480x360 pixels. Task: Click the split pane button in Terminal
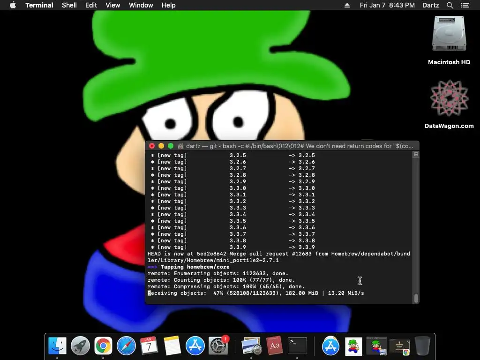(x=416, y=154)
